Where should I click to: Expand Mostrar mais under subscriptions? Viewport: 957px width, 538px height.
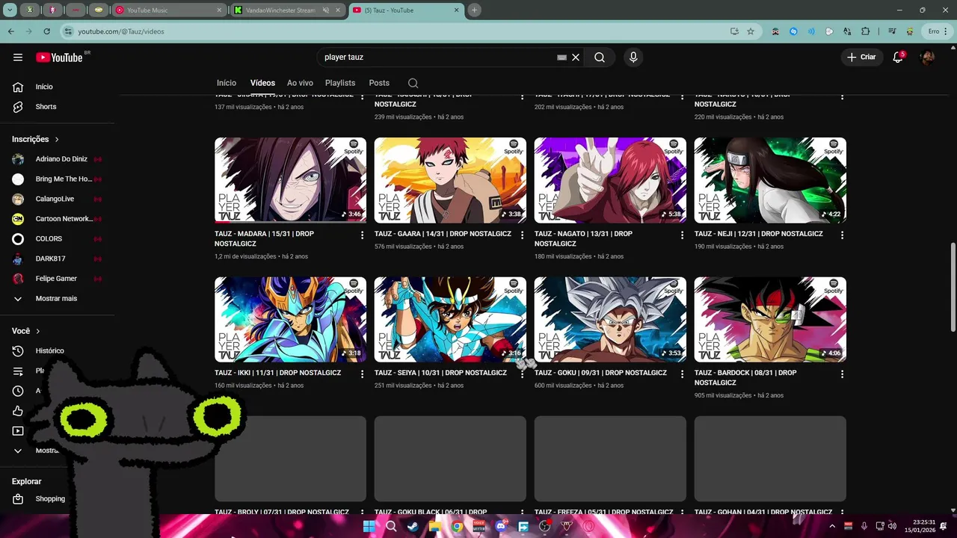point(57,299)
